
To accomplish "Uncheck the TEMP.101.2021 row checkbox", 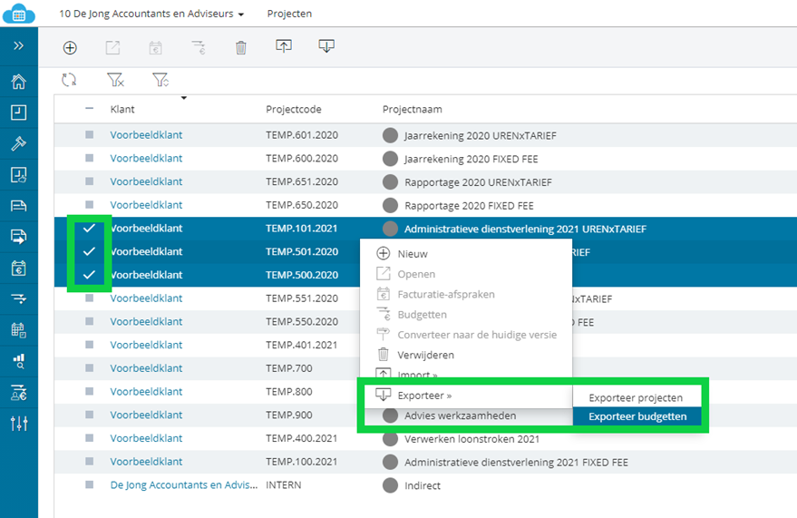I will (90, 229).
